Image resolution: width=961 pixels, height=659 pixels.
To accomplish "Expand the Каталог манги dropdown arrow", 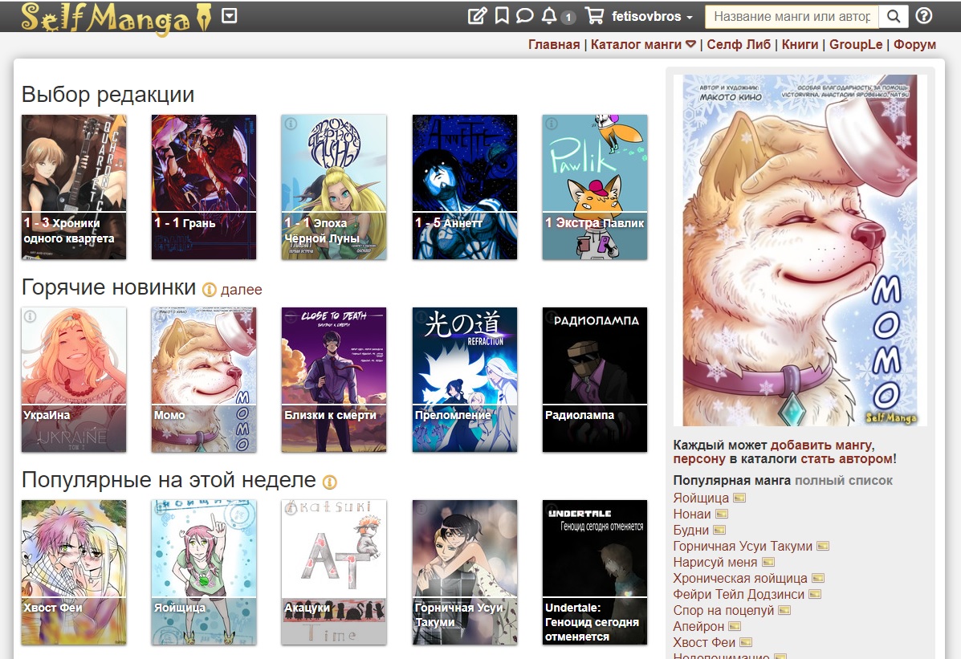I will [x=690, y=44].
